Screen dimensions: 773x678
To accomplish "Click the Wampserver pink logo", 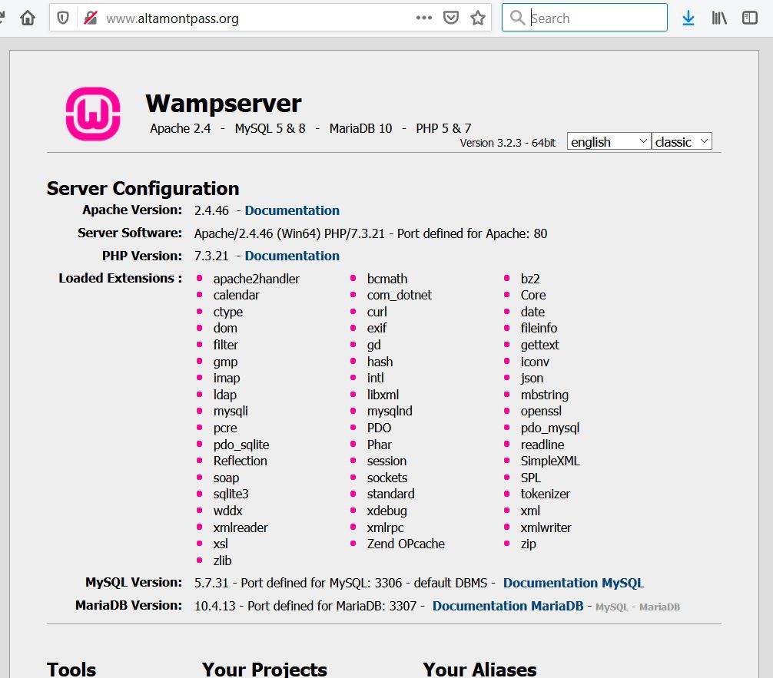I will click(x=92, y=114).
